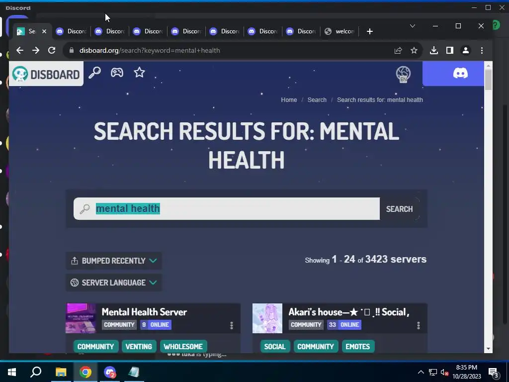The image size is (509, 382).
Task: Click the scrollbar down arrow
Action: [488, 349]
